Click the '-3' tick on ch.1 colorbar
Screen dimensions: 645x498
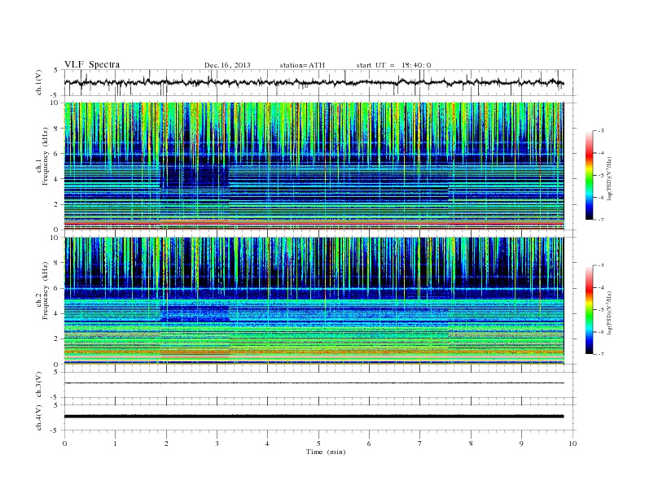600,131
